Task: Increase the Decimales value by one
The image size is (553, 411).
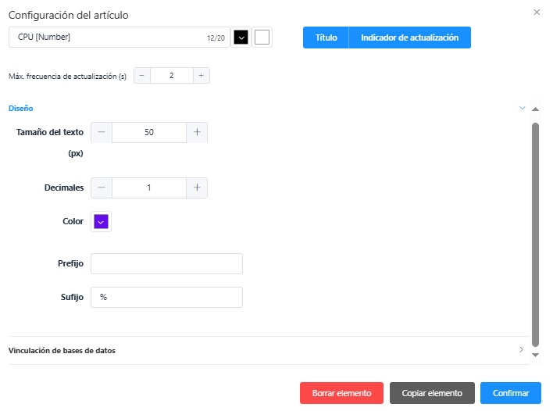Action: tap(197, 188)
